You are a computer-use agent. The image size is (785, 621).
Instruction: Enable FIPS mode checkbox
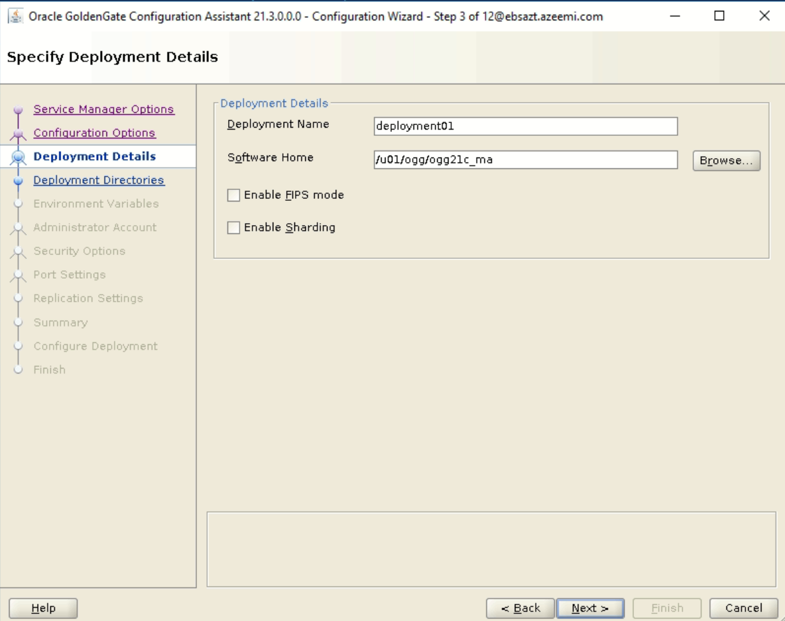click(x=234, y=195)
